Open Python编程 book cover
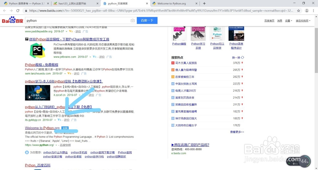 (x=179, y=33)
